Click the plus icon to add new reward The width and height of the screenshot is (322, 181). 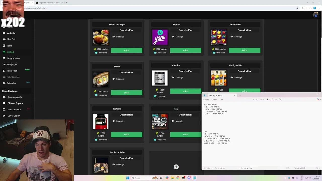(176, 167)
